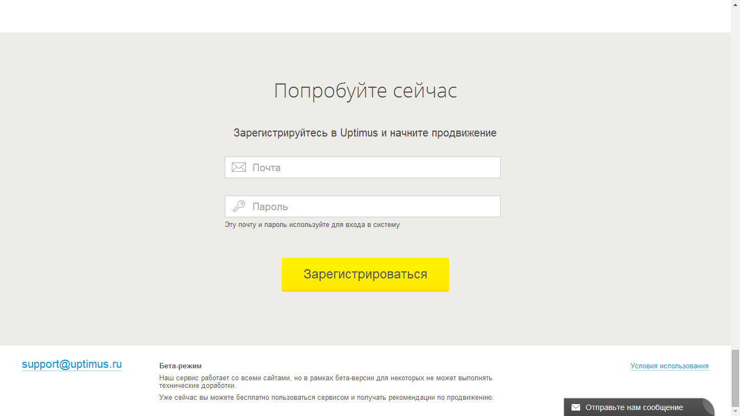Click the Бета-режим heading in the footer
The height and width of the screenshot is (416, 740).
pyautogui.click(x=180, y=366)
